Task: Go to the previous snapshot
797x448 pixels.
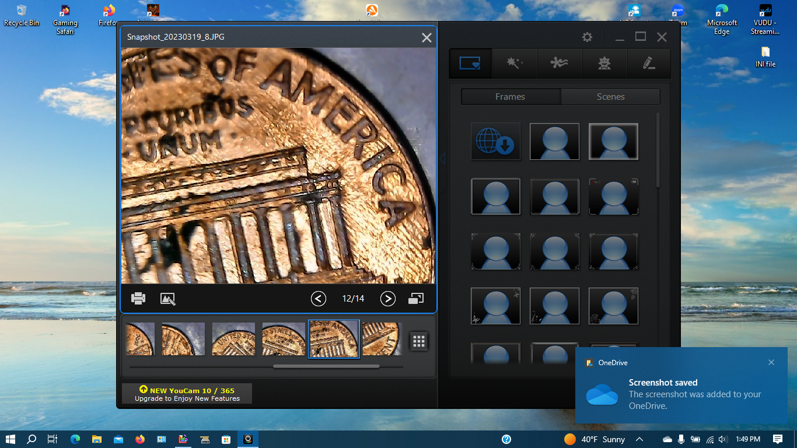Action: pyautogui.click(x=318, y=299)
